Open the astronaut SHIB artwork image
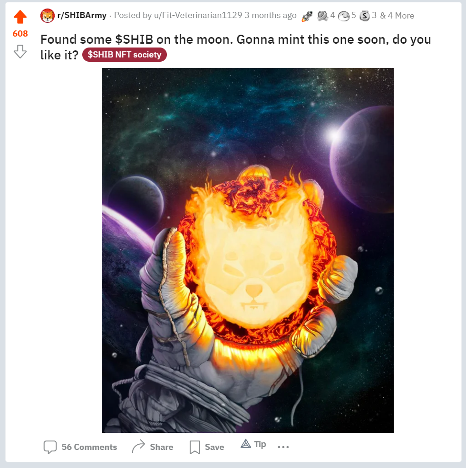This screenshot has width=466, height=468. coord(248,250)
